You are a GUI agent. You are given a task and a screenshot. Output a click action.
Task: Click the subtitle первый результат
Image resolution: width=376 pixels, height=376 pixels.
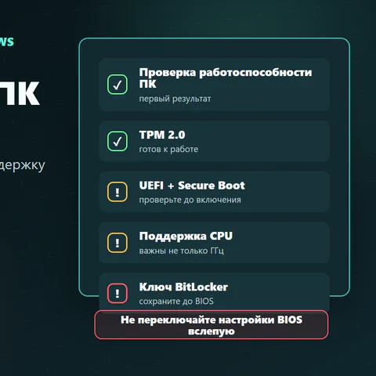175,99
